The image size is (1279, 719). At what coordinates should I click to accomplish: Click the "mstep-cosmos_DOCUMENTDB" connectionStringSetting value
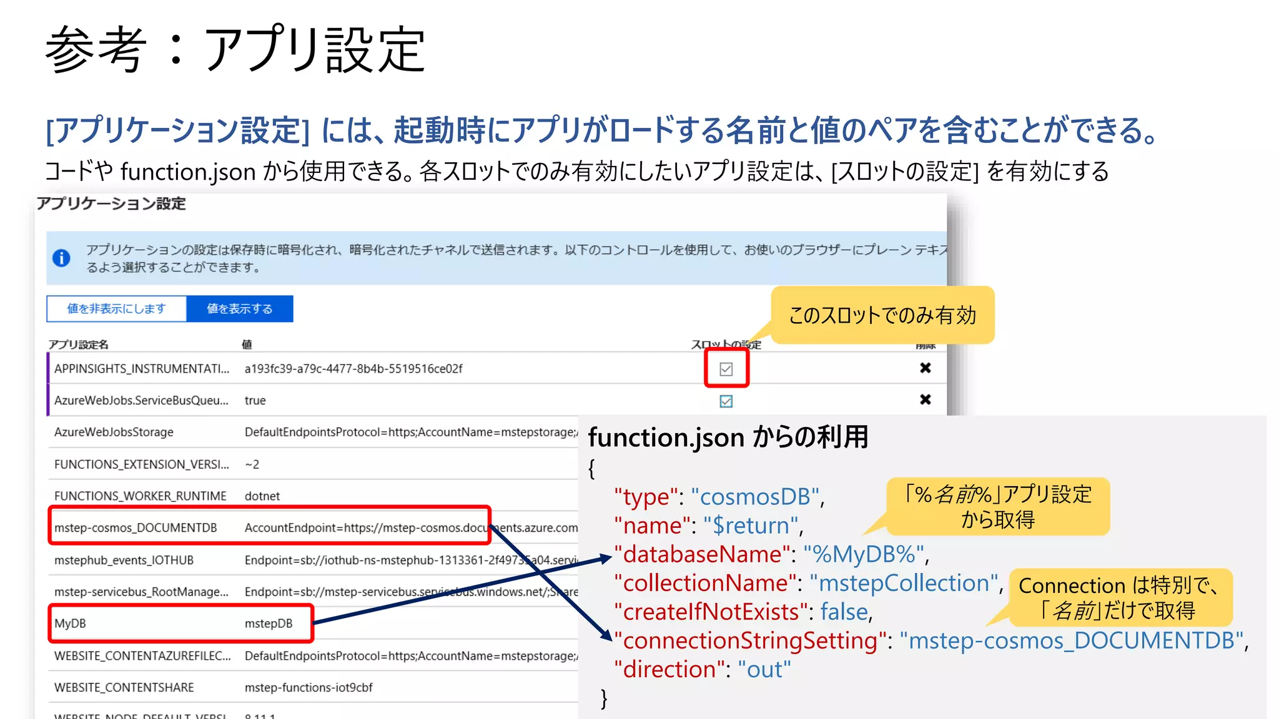click(1072, 640)
